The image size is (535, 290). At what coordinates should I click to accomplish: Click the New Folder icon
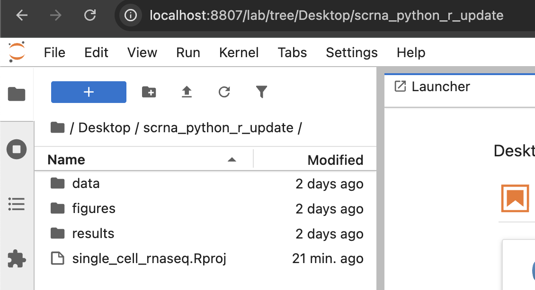pos(149,92)
